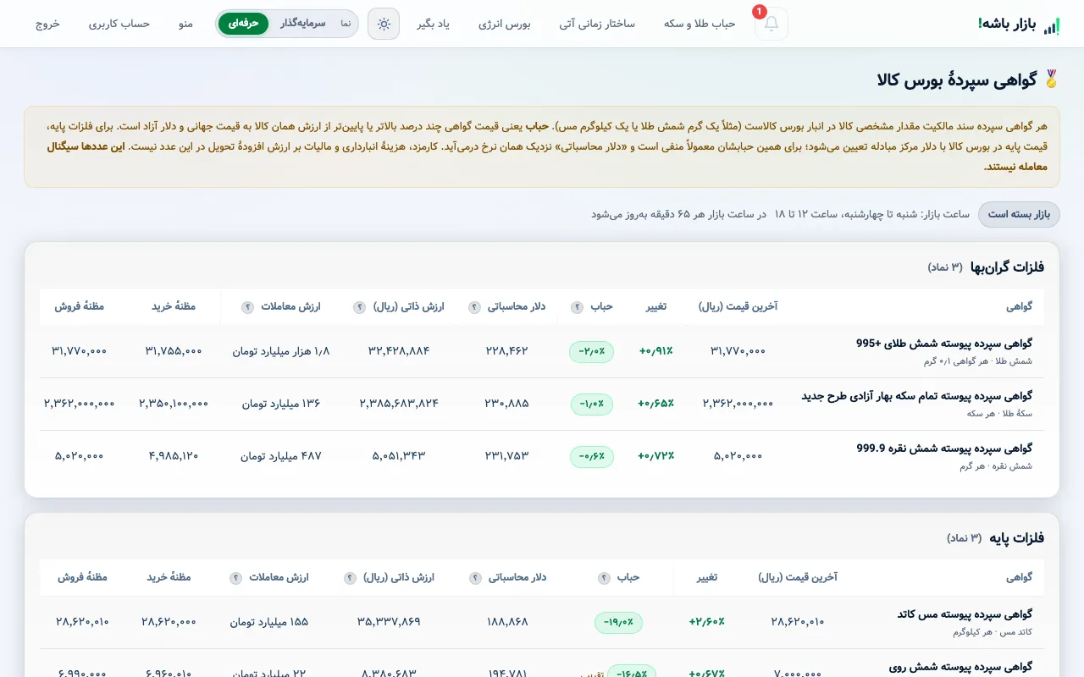Toggle the sun light/dark theme button
Screen dimensions: 1084x677
pos(384,24)
